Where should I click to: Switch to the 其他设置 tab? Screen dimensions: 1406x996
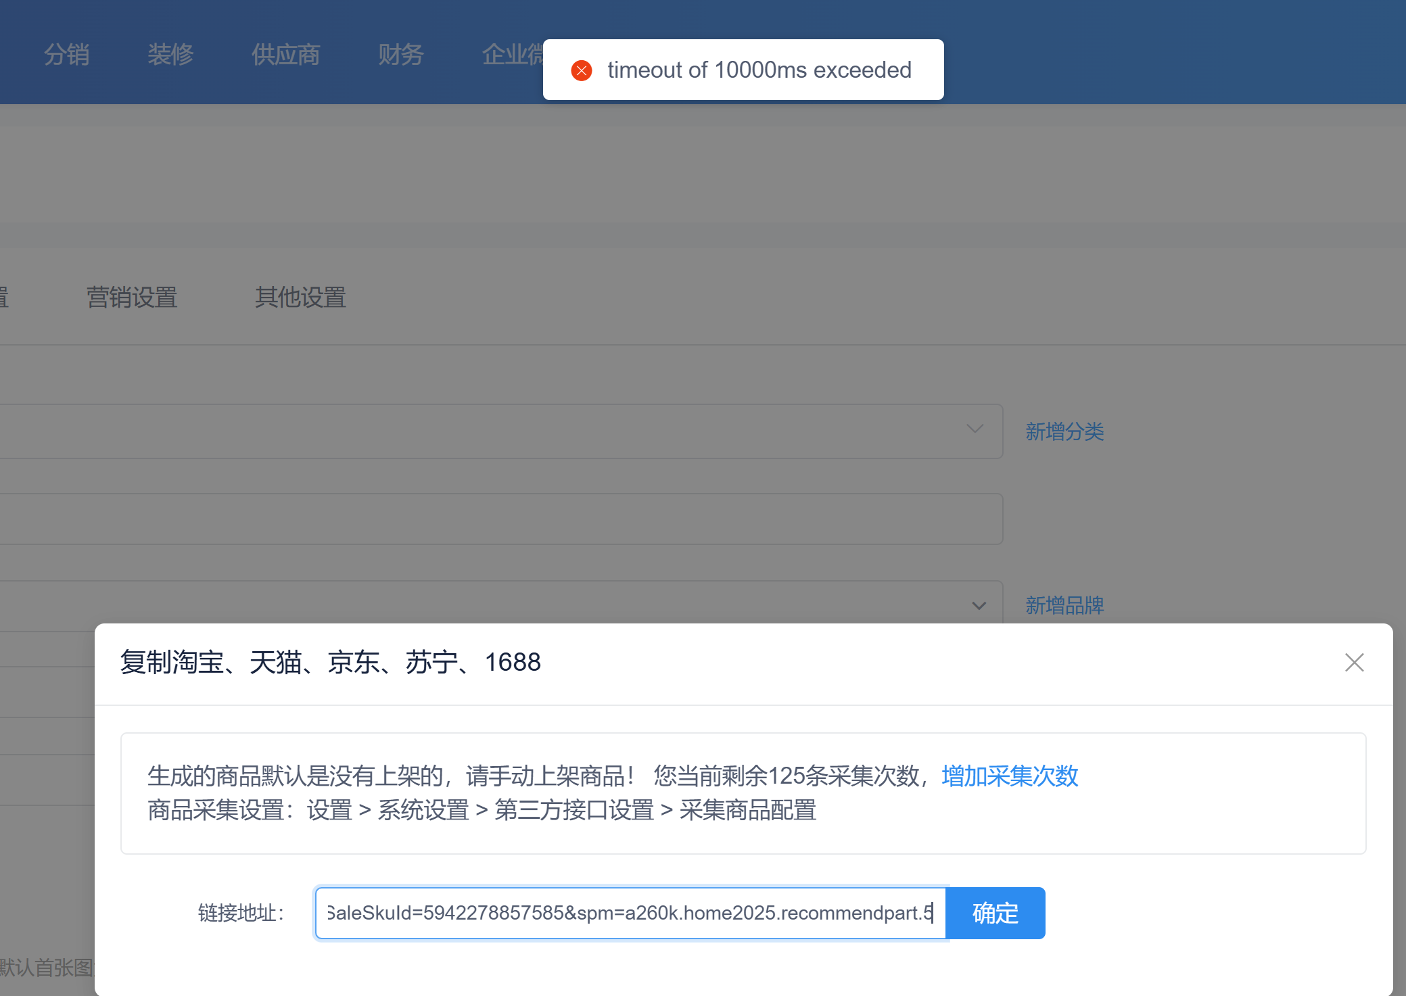point(300,298)
